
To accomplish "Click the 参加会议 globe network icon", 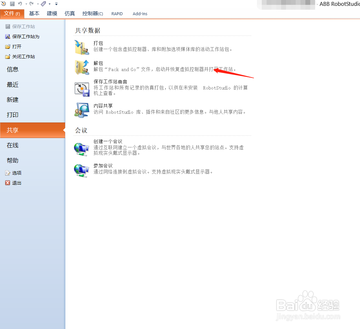I will (81, 171).
